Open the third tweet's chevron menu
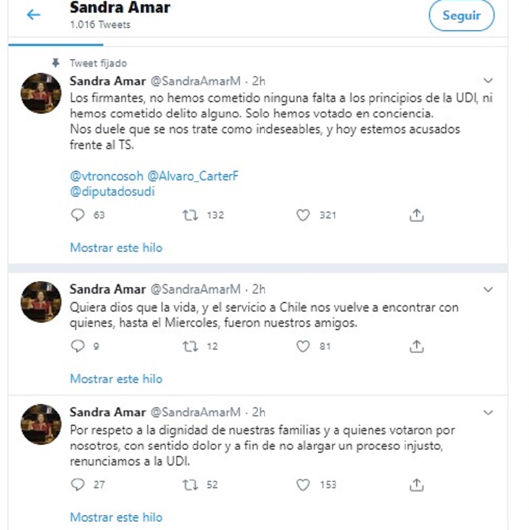The width and height of the screenshot is (529, 530). click(x=488, y=413)
